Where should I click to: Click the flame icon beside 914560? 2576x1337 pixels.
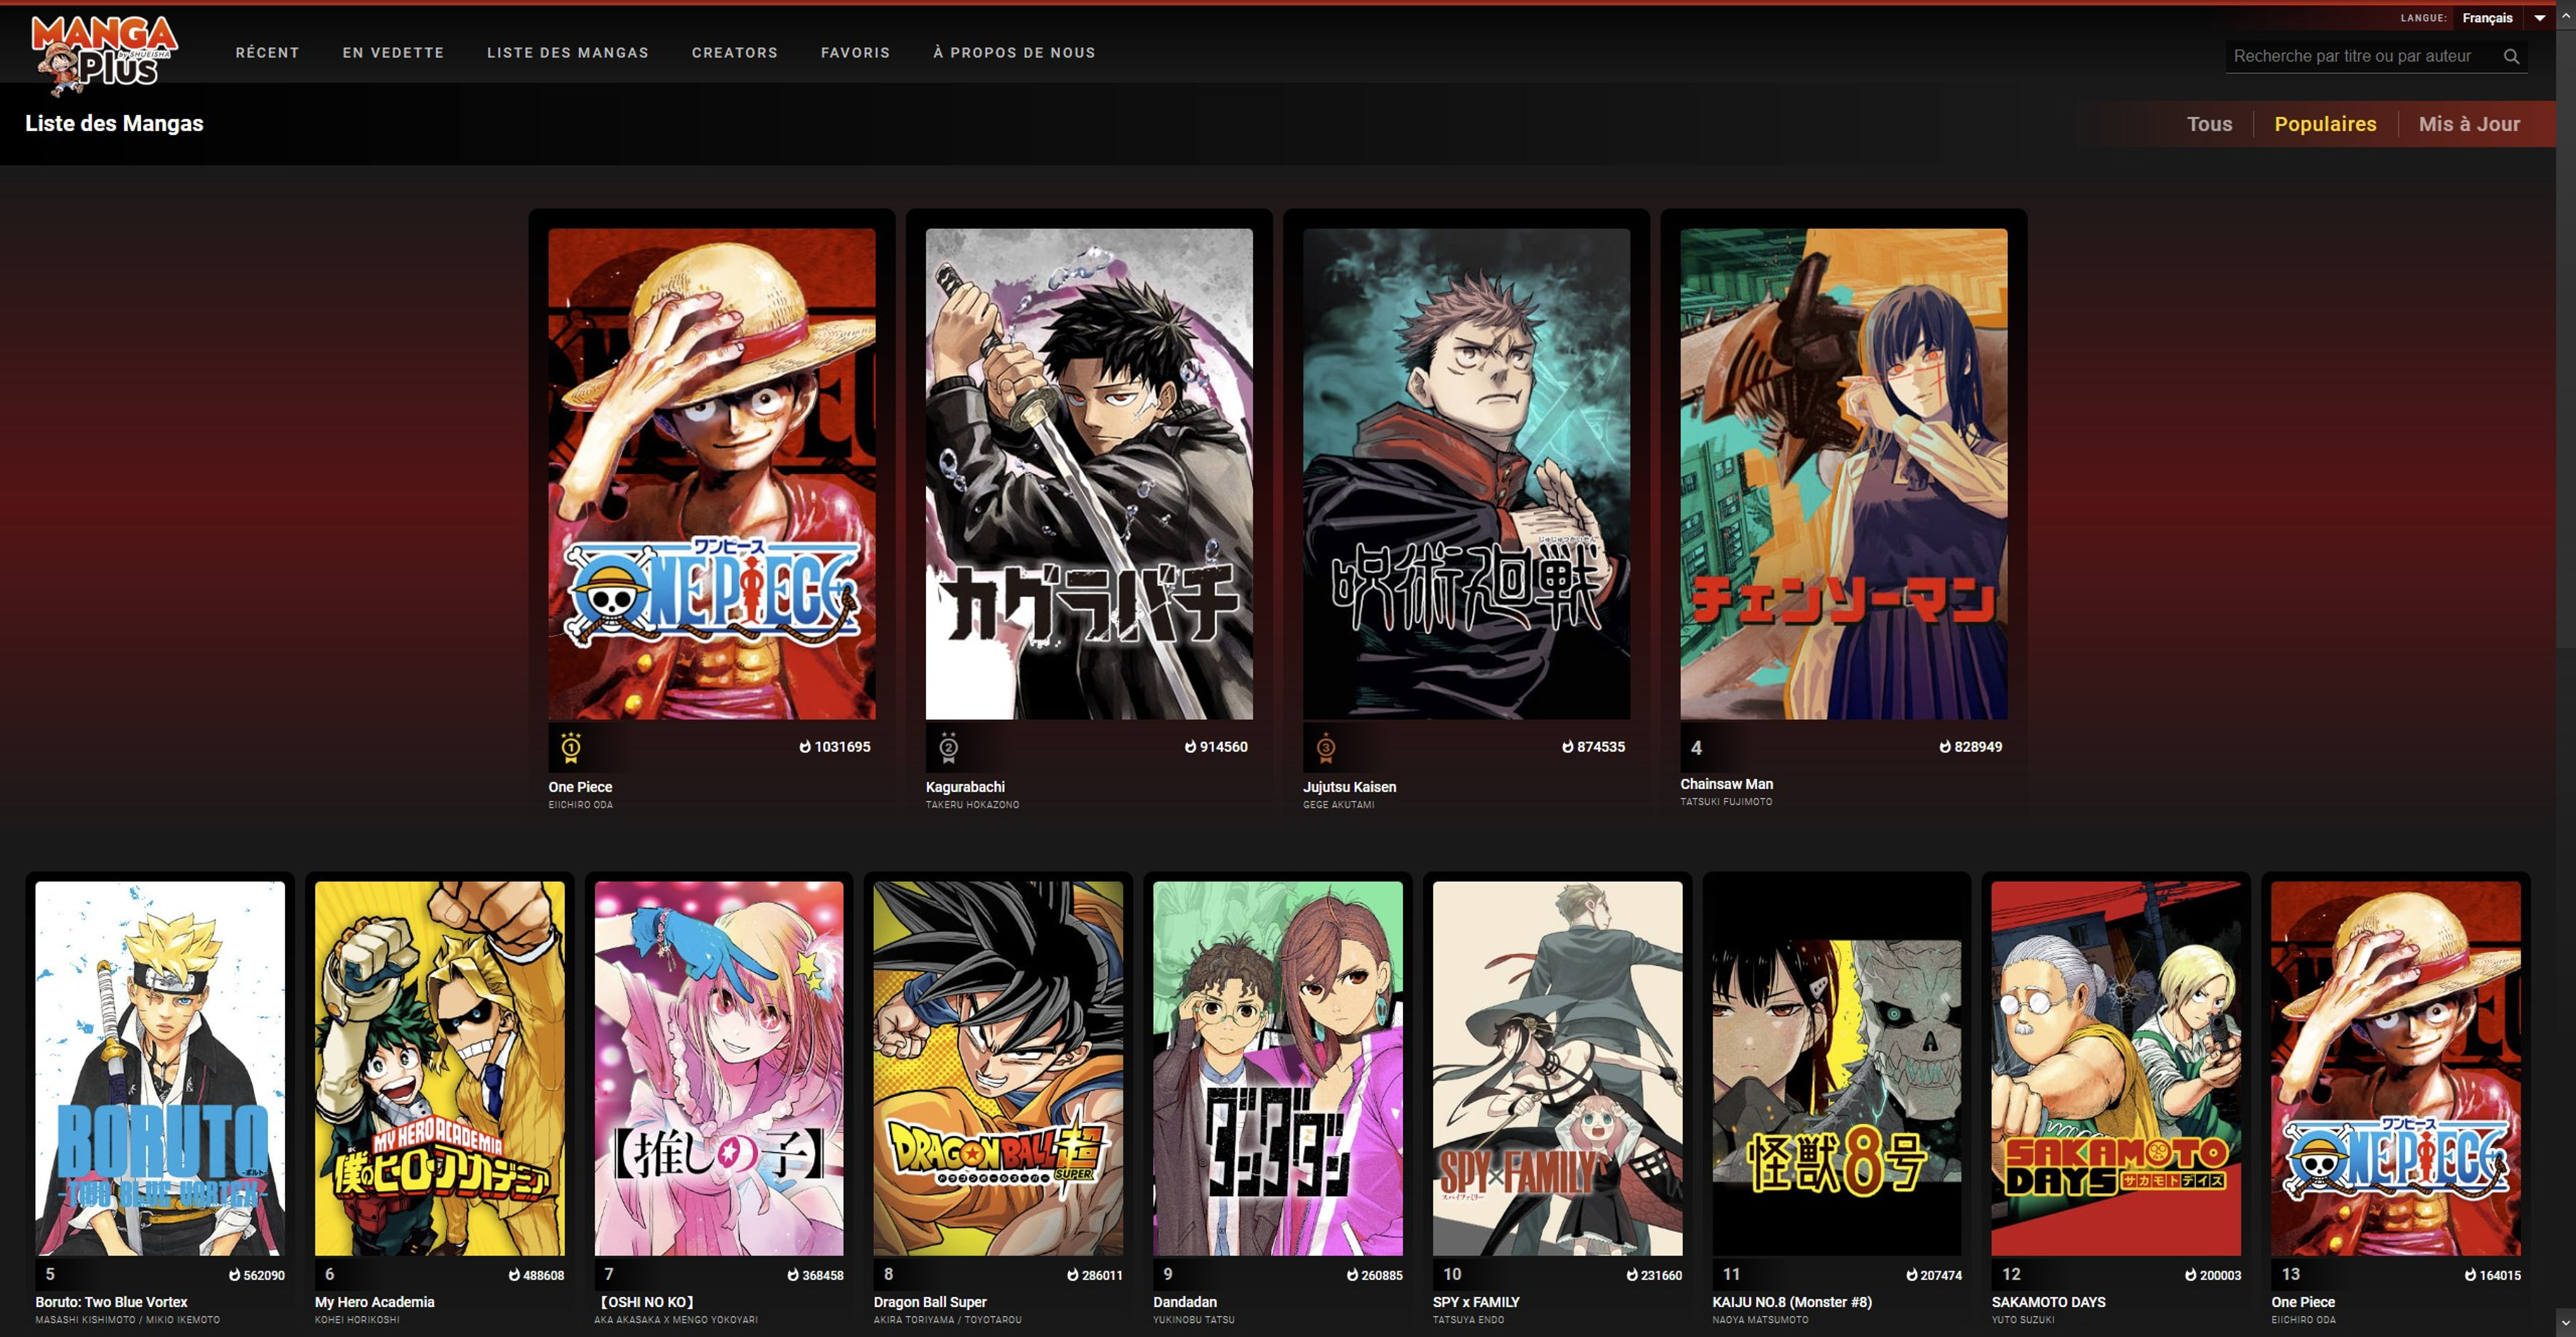click(1190, 747)
